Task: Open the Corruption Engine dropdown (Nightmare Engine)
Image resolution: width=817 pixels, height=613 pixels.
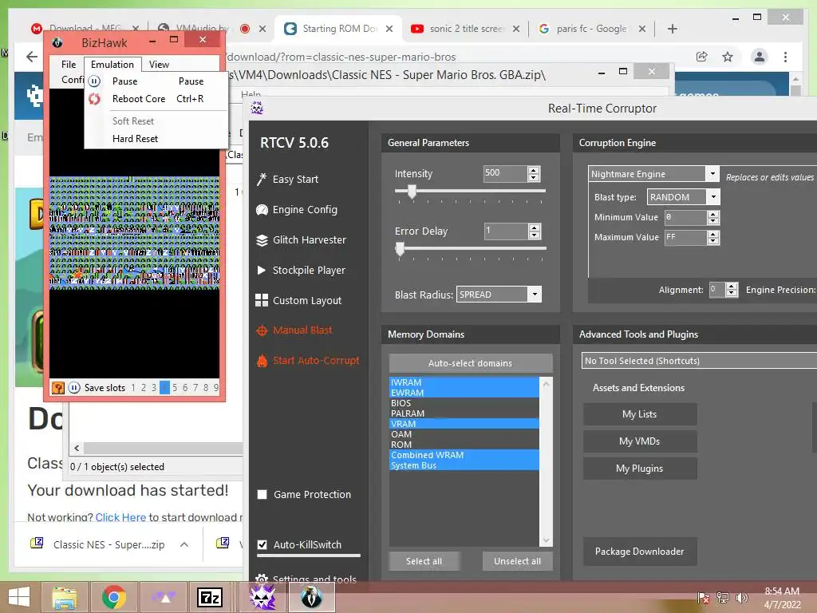Action: pos(712,173)
